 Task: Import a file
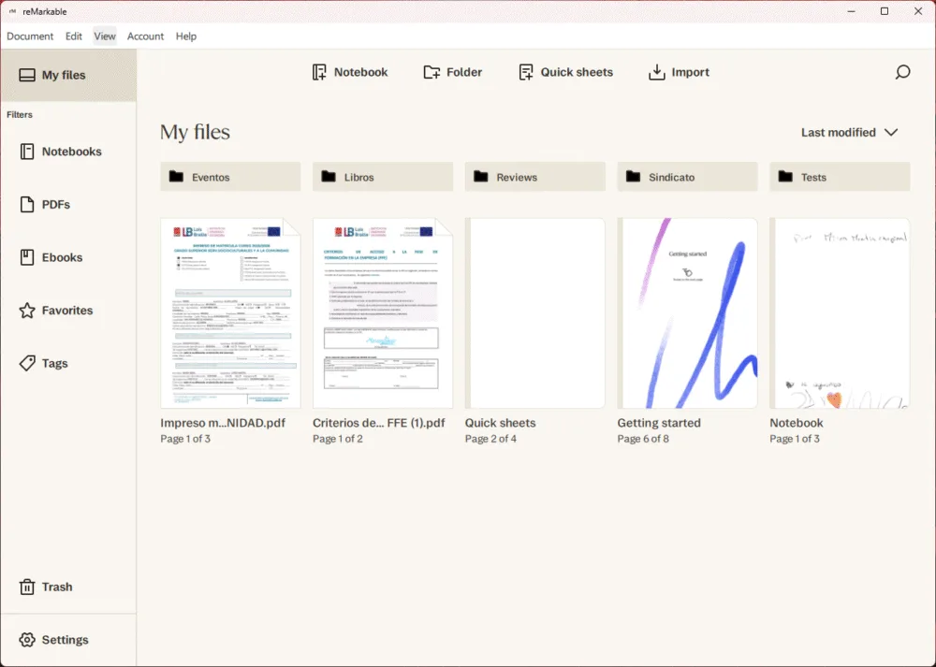pyautogui.click(x=679, y=72)
